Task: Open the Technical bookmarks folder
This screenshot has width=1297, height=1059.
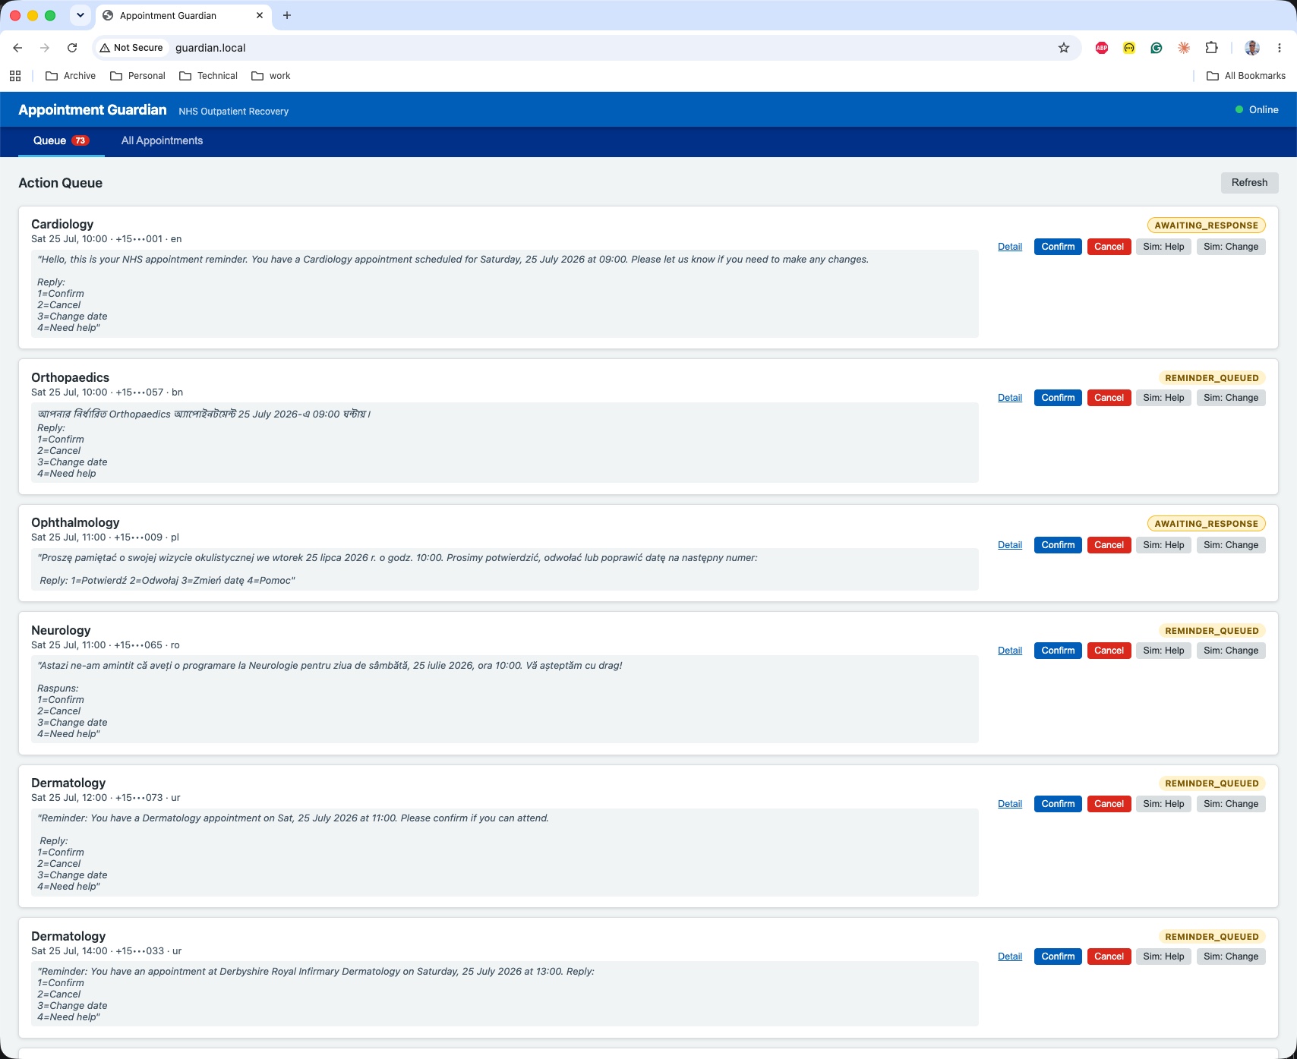Action: tap(208, 76)
